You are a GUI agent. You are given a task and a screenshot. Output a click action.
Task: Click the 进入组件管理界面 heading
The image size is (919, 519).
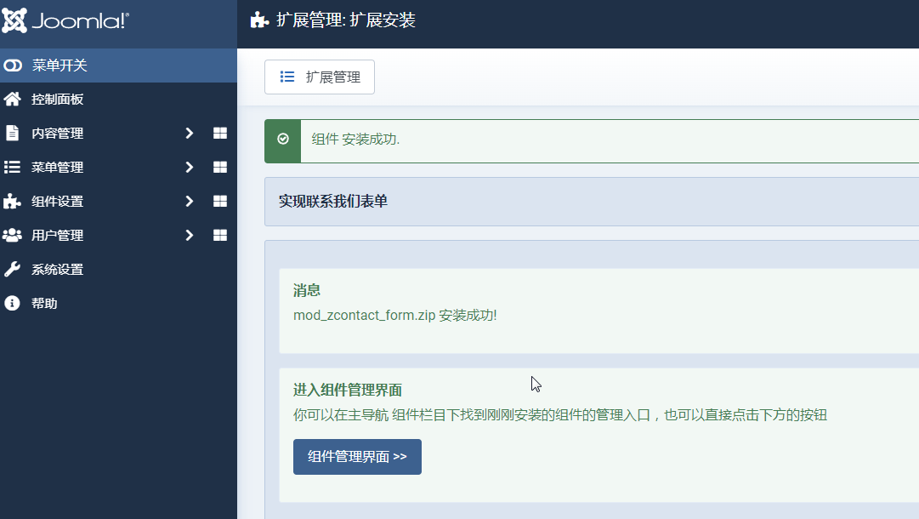tap(348, 390)
